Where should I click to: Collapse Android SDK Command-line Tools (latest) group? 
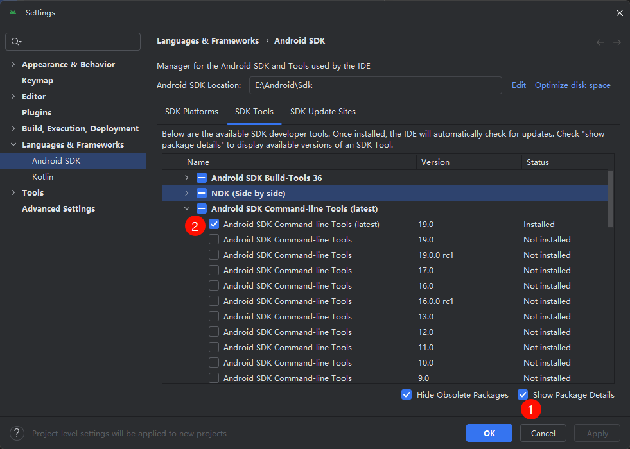click(186, 208)
